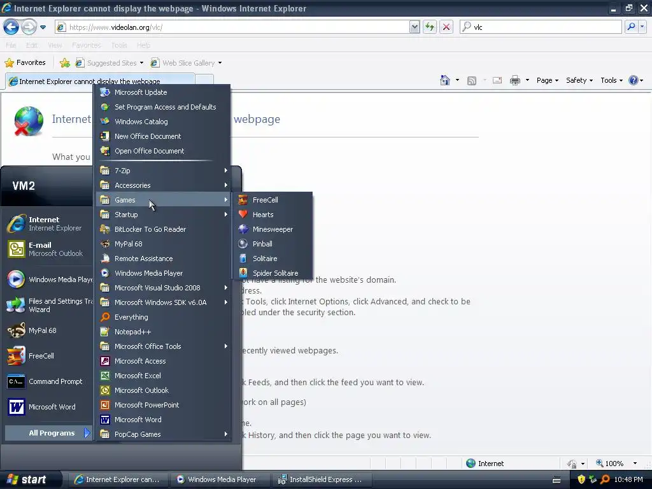Click the Open Office Document icon
This screenshot has width=652, height=489.
(105, 150)
